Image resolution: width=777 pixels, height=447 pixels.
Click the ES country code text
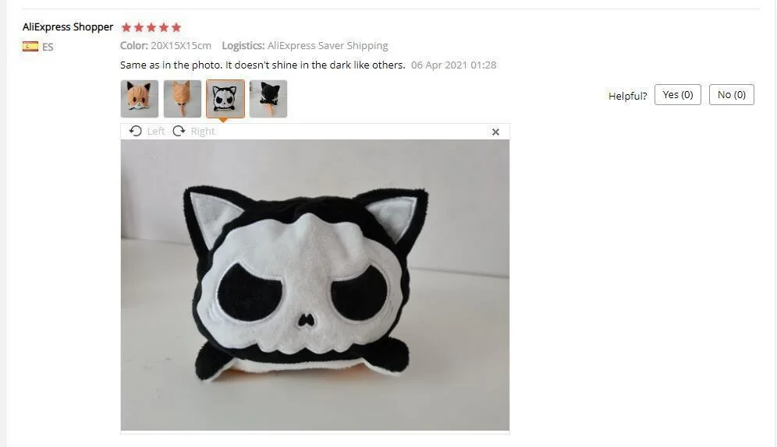point(48,47)
